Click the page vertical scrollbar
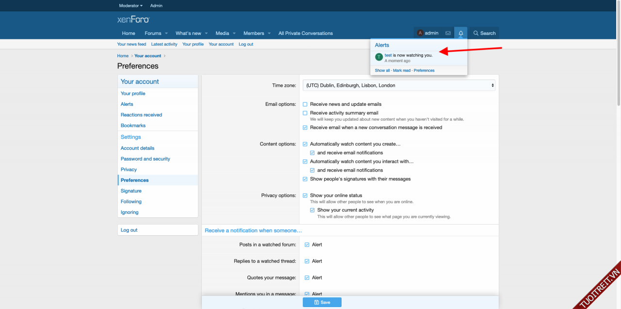 pyautogui.click(x=618, y=53)
